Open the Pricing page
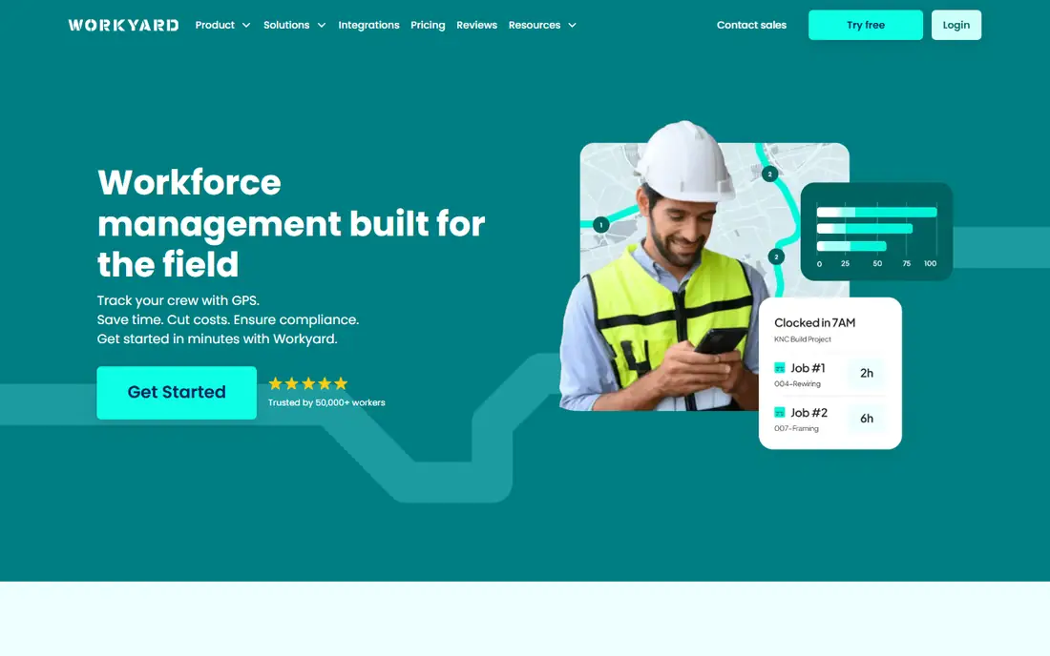Viewport: 1050px width, 656px height. coord(428,25)
